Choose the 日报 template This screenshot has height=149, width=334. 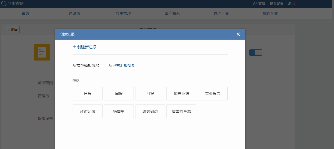tap(88, 94)
